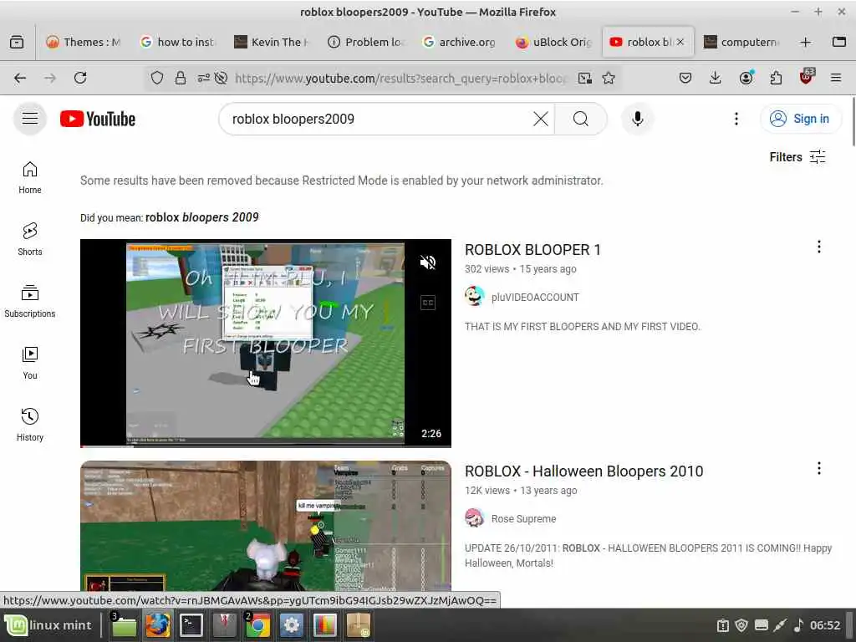Screen dimensions: 856x642
Task: Show site security padlock info
Action: point(181,78)
